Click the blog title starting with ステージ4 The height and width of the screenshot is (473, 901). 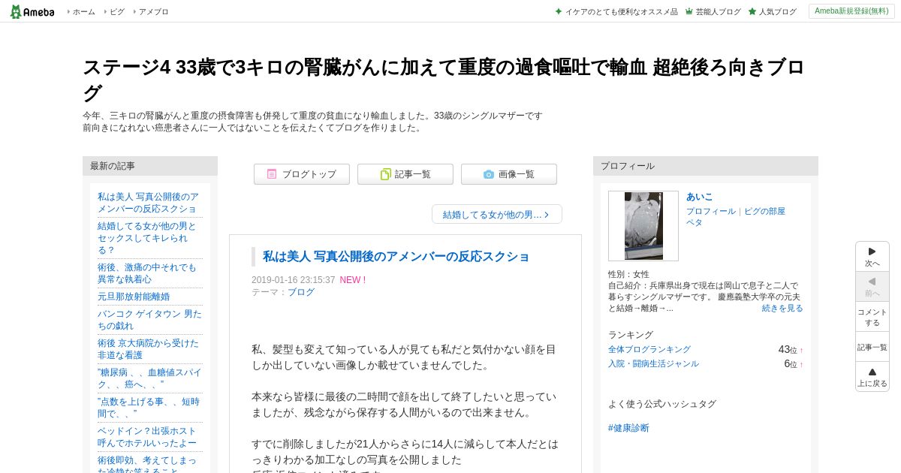[443, 80]
